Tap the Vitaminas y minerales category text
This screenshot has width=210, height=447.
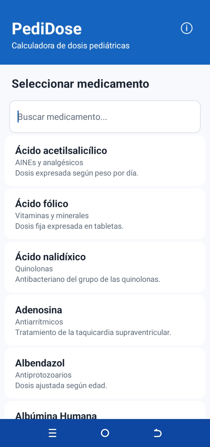[x=52, y=216]
